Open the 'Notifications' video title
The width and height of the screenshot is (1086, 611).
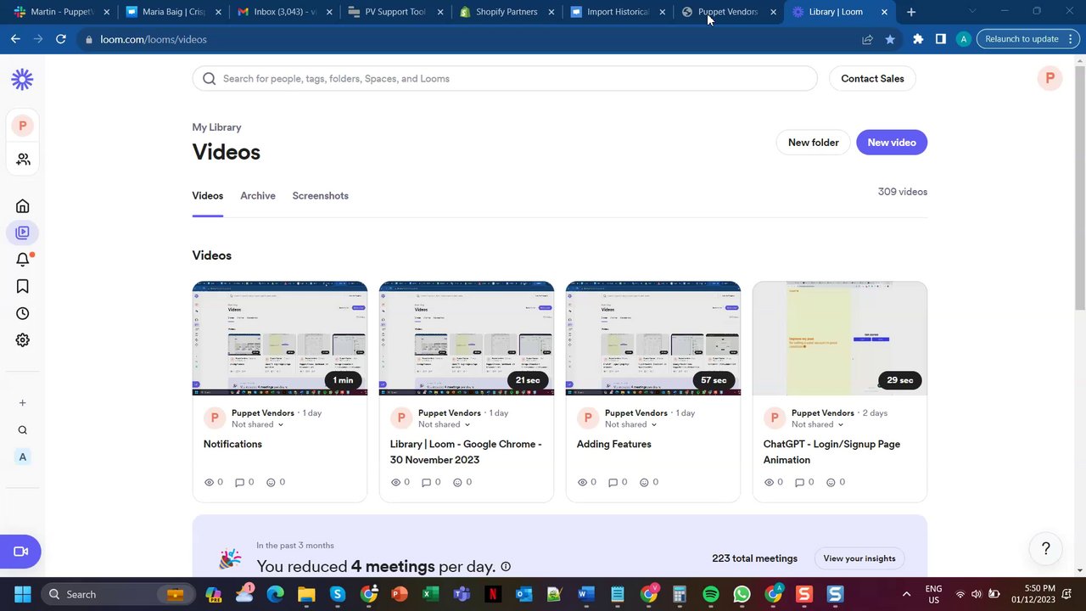232,444
